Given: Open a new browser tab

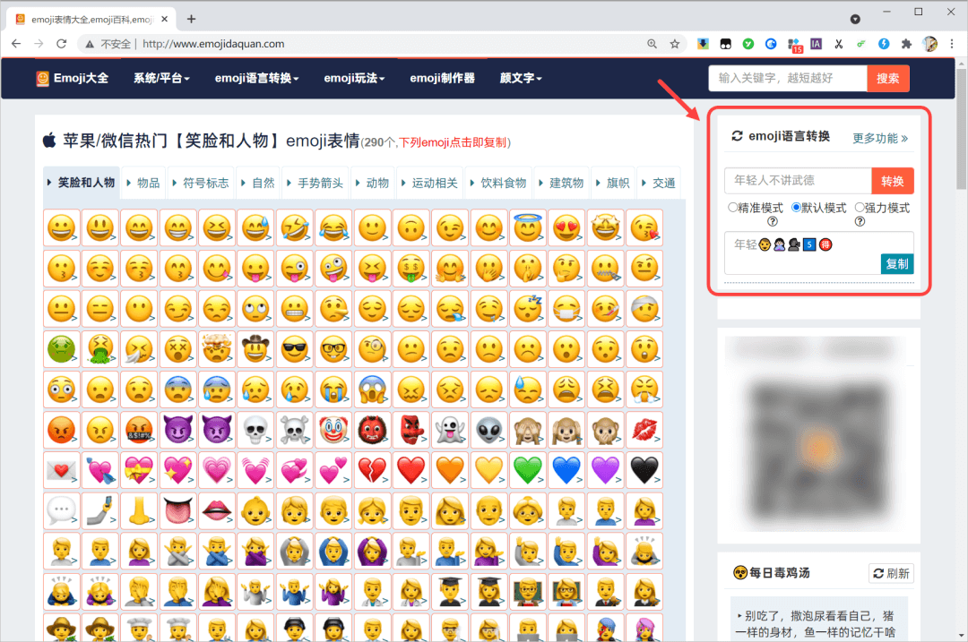Looking at the screenshot, I should [192, 19].
